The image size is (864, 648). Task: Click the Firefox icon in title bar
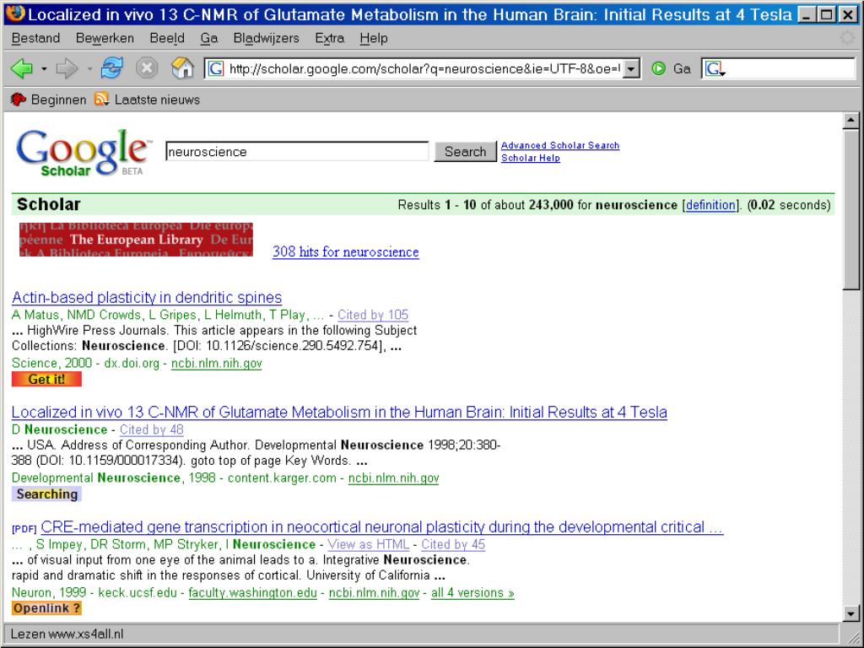pos(15,13)
